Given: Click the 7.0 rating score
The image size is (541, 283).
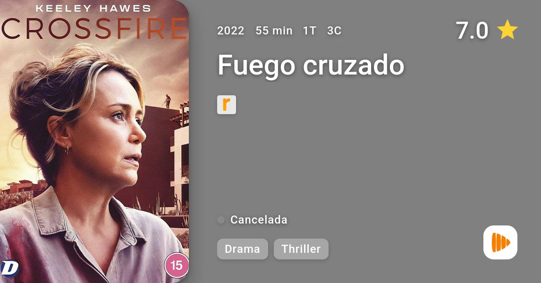Looking at the screenshot, I should 472,30.
